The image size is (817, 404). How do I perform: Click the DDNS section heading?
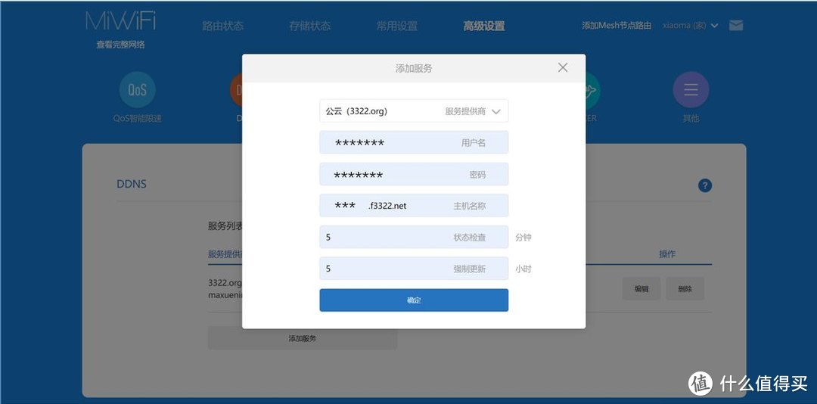coord(132,184)
